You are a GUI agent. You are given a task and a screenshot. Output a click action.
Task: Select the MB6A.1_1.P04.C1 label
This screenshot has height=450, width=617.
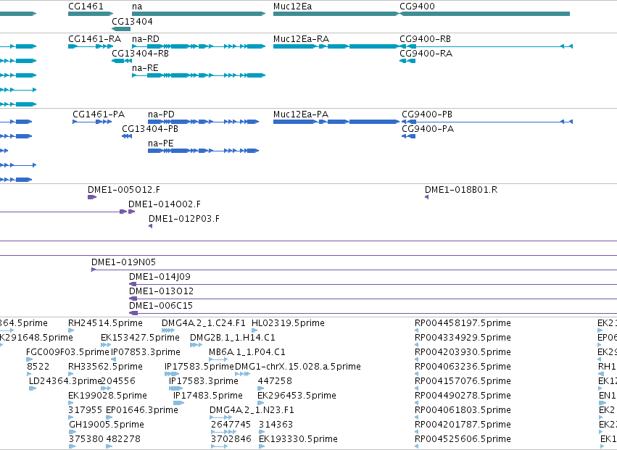247,352
